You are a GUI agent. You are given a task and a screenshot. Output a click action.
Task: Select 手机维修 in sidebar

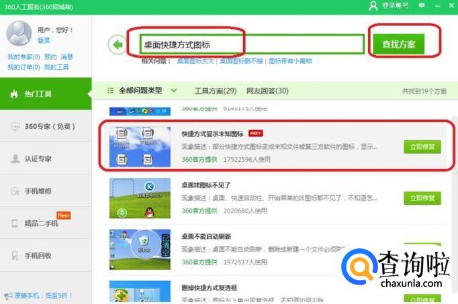46,191
